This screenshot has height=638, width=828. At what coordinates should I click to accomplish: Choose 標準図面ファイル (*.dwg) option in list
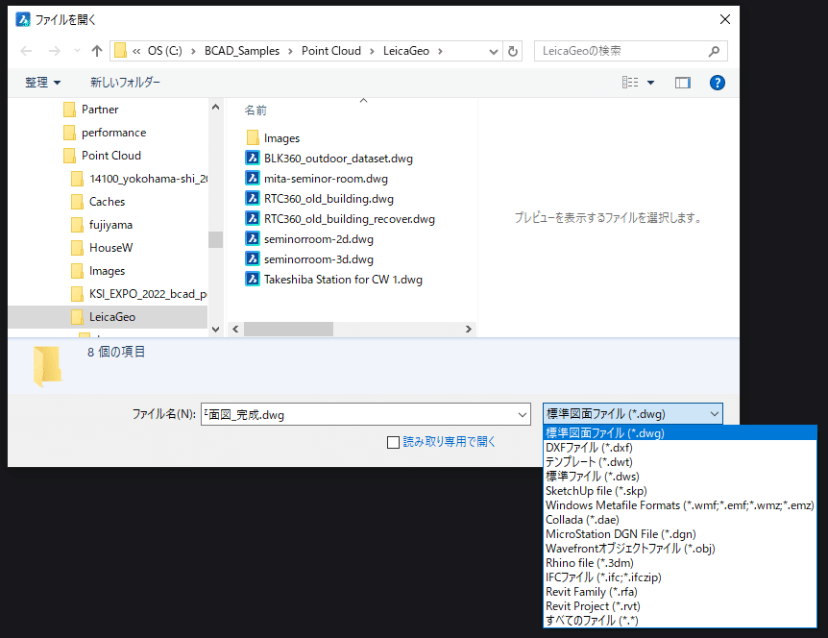click(680, 433)
